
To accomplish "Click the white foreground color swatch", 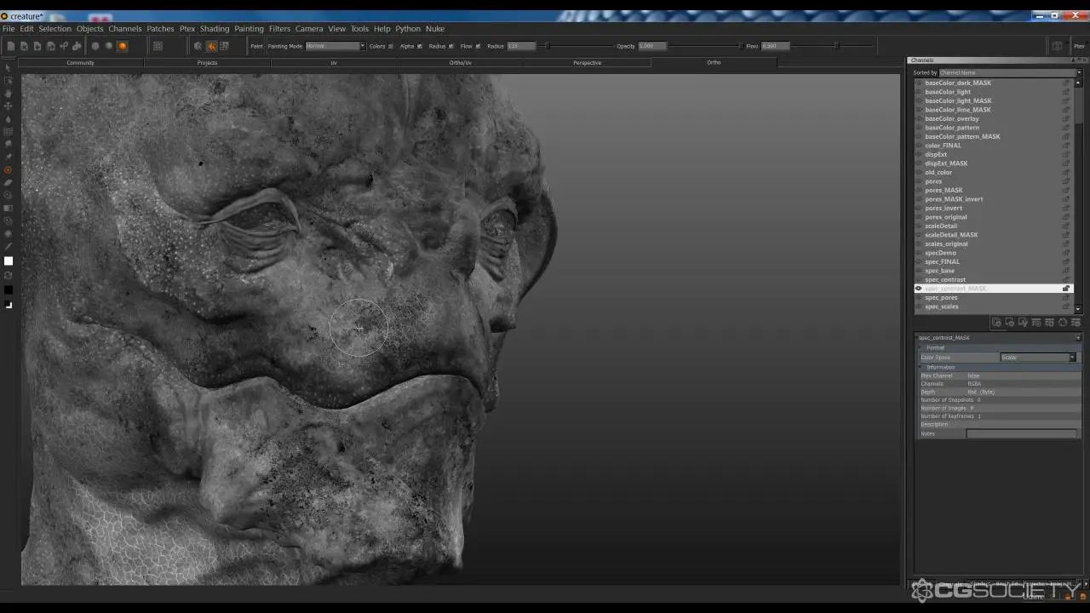I will click(9, 261).
